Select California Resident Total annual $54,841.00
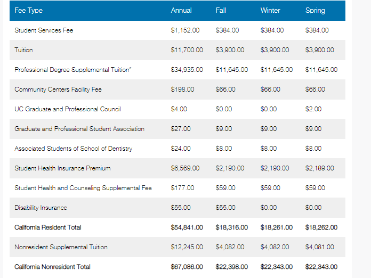This screenshot has width=371, height=278. pos(187,227)
